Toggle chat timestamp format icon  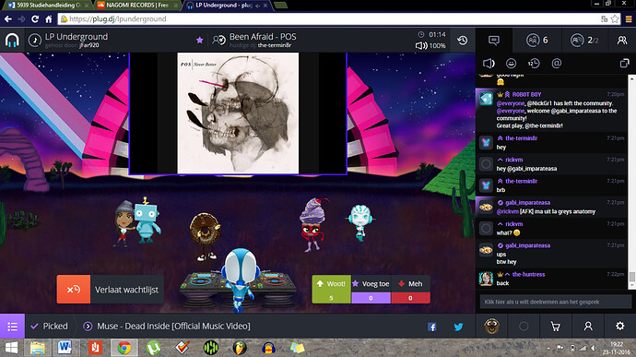click(x=534, y=64)
